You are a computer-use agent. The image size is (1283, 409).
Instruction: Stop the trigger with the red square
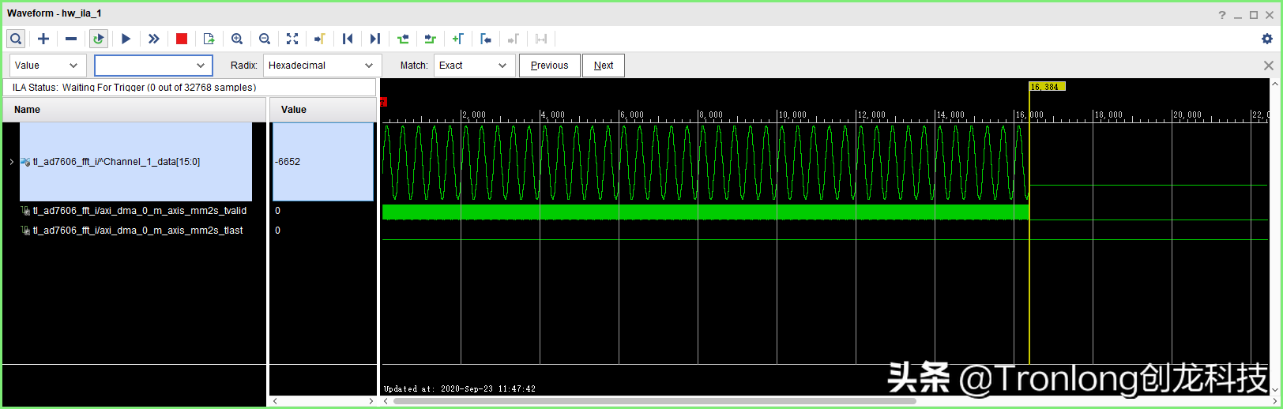(x=182, y=39)
